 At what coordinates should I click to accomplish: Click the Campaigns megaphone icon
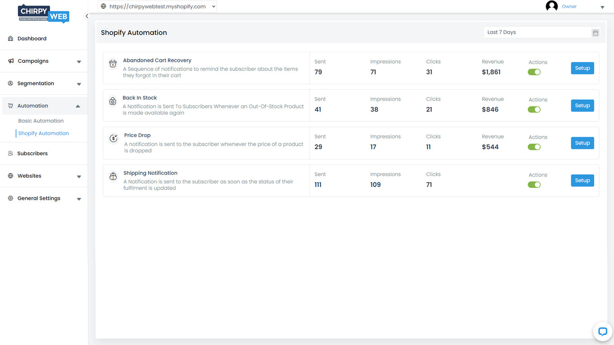click(x=10, y=61)
